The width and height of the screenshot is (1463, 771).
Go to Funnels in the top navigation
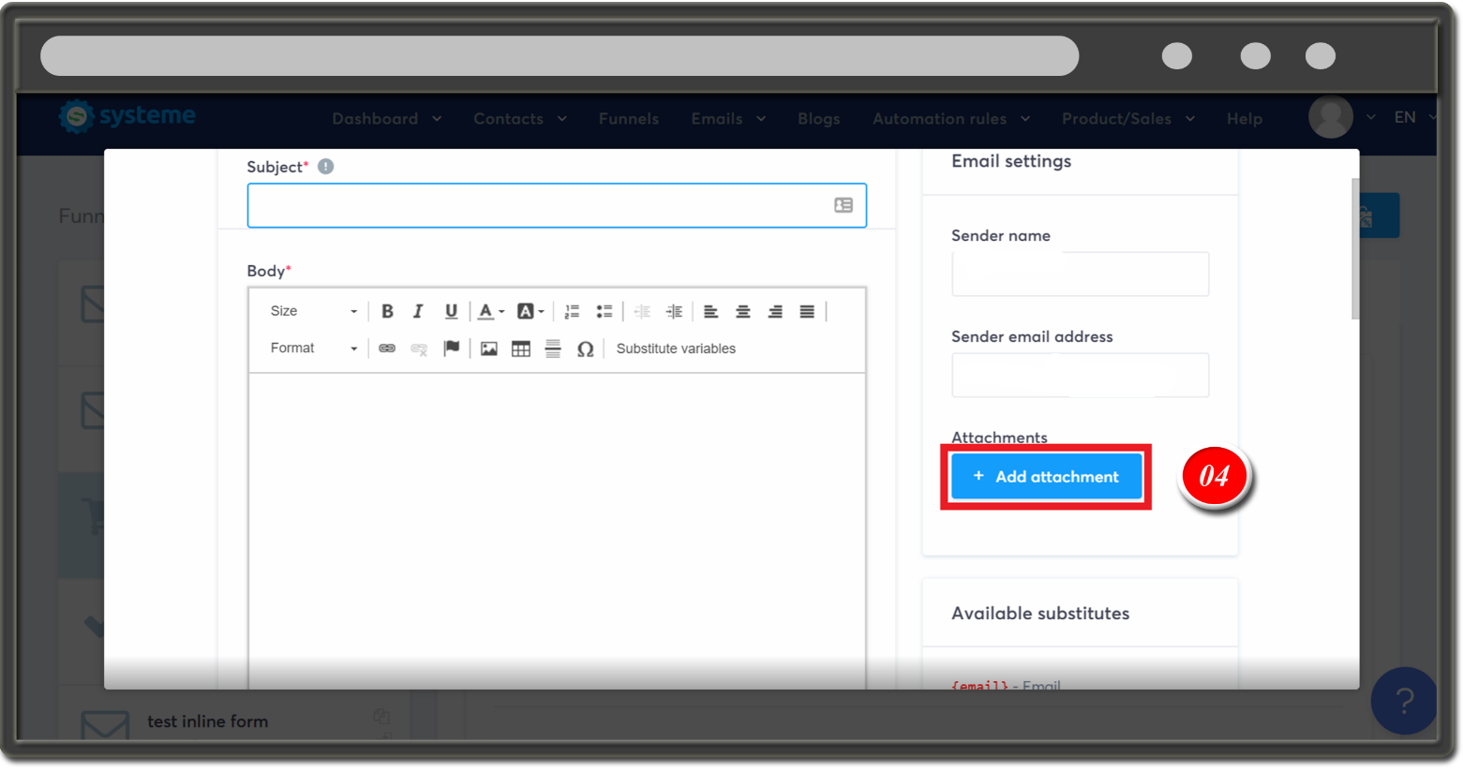[629, 119]
